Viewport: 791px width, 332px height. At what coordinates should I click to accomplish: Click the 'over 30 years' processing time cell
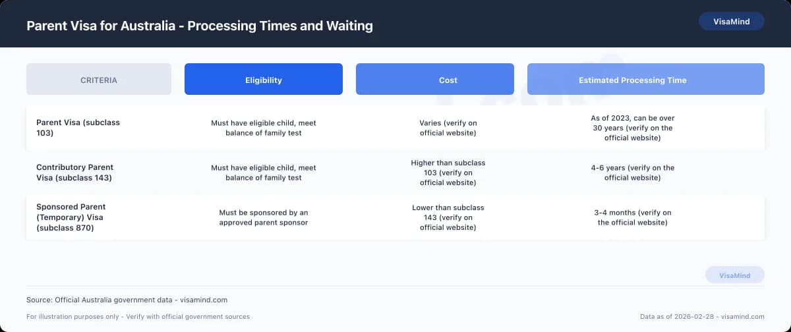[x=633, y=128]
